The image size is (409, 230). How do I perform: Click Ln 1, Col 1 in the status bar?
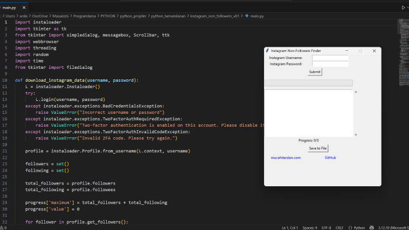pyautogui.click(x=290, y=228)
